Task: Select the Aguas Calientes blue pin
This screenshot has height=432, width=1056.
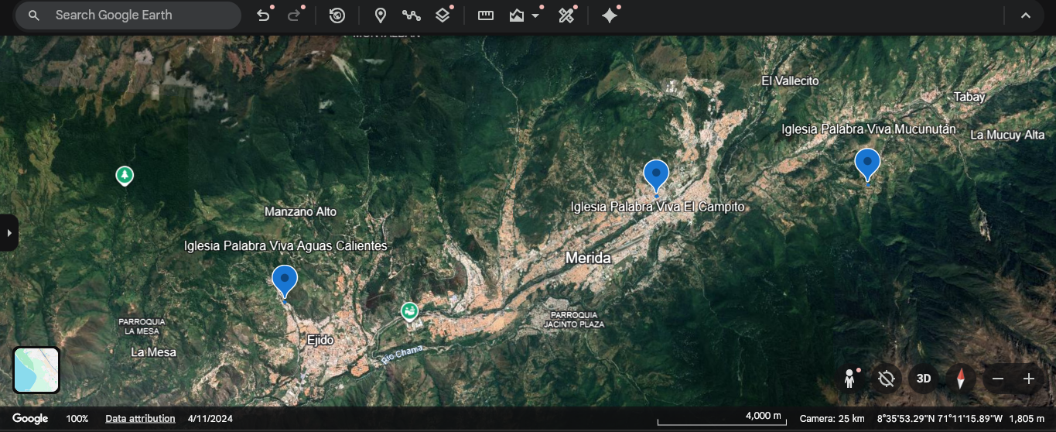Action: coord(285,281)
